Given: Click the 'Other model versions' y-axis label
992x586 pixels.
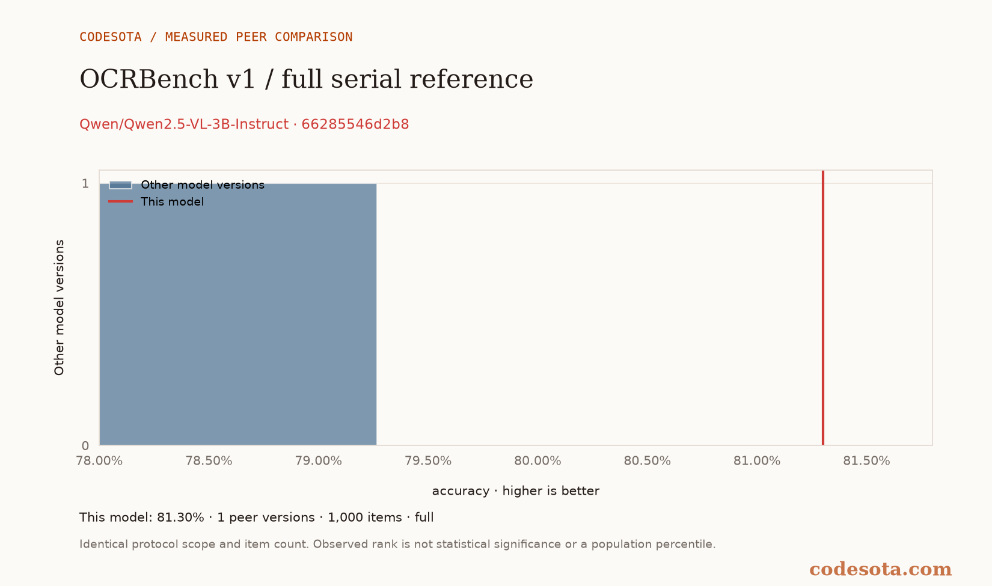Looking at the screenshot, I should (x=59, y=308).
